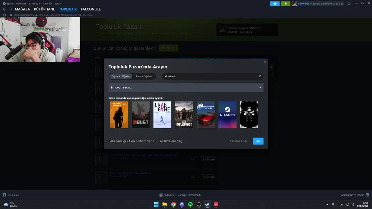This screenshot has height=209, width=372.
Task: Switch to the Steam Öğeleri filter
Action: [x=144, y=76]
